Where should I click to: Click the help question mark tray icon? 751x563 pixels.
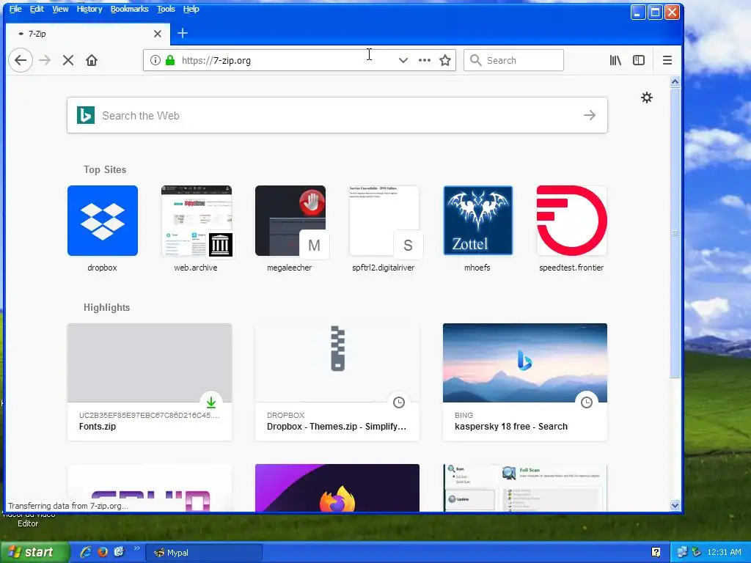tap(656, 552)
